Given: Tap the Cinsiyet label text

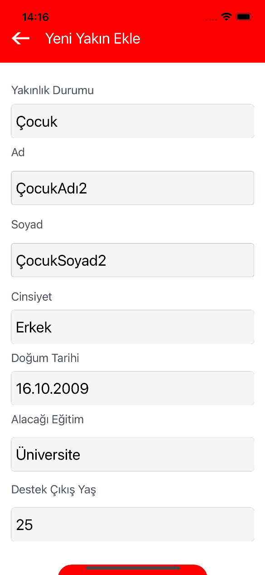Looking at the screenshot, I should (x=32, y=297).
